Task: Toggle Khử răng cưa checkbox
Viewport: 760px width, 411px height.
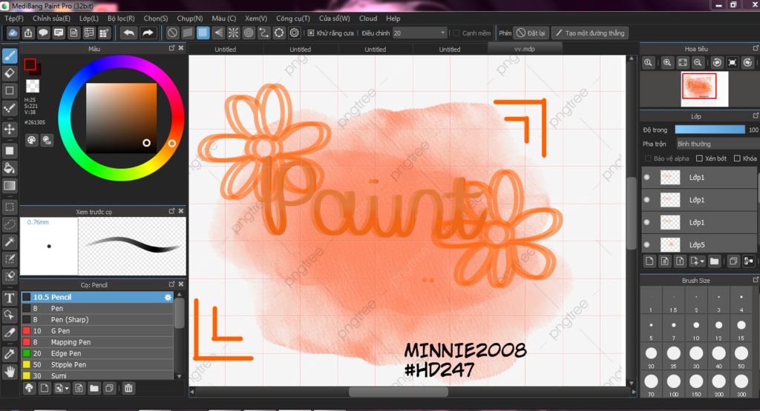Action: tap(311, 33)
